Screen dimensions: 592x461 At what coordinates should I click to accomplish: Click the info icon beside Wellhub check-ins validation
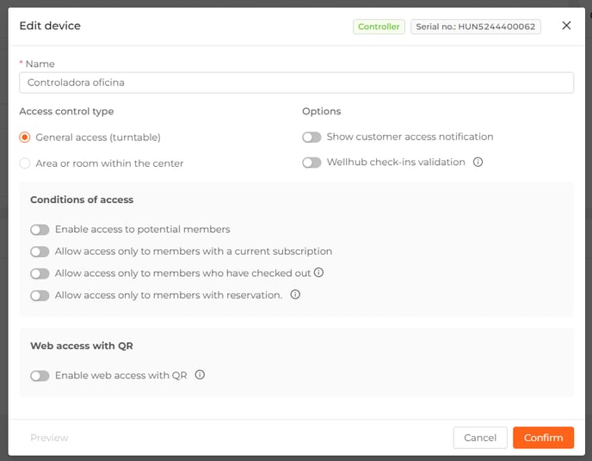pos(478,163)
